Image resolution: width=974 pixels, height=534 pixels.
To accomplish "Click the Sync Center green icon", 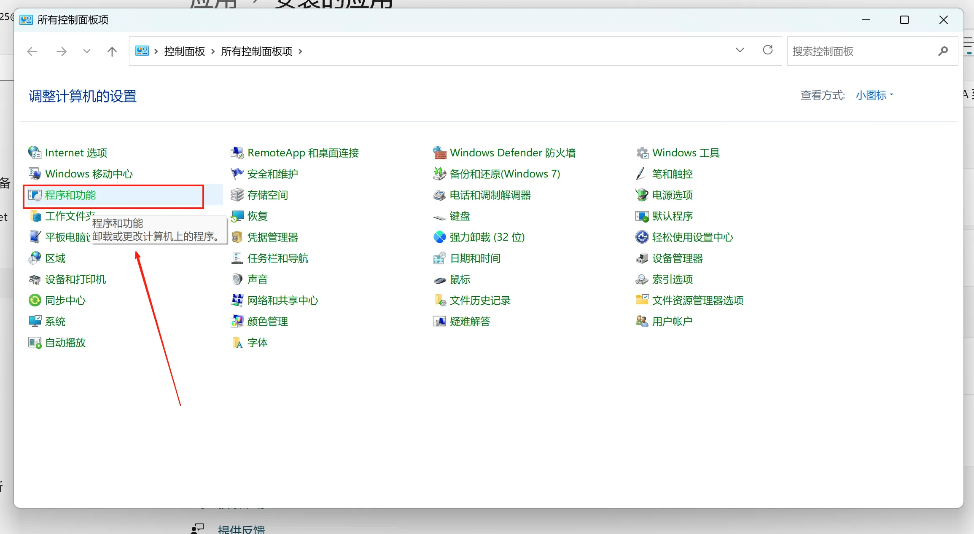I will click(35, 300).
